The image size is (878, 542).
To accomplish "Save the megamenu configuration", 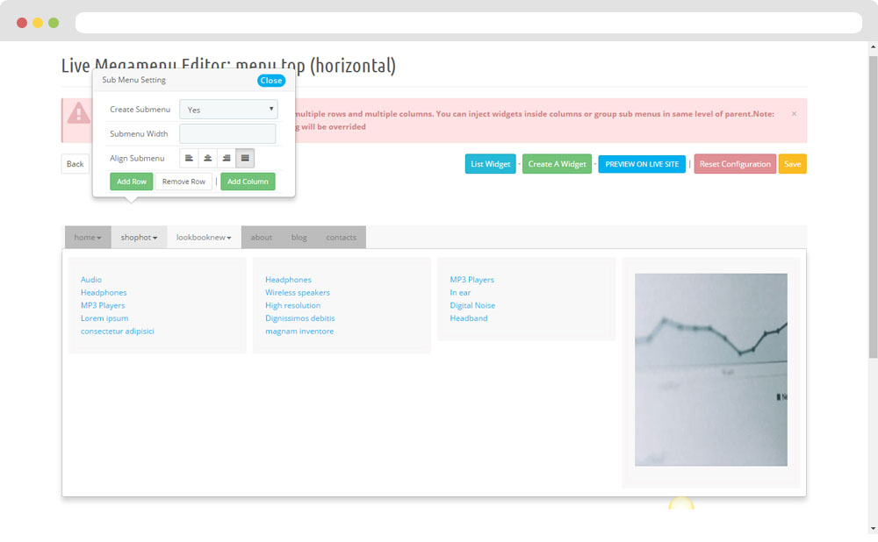I will 792,164.
